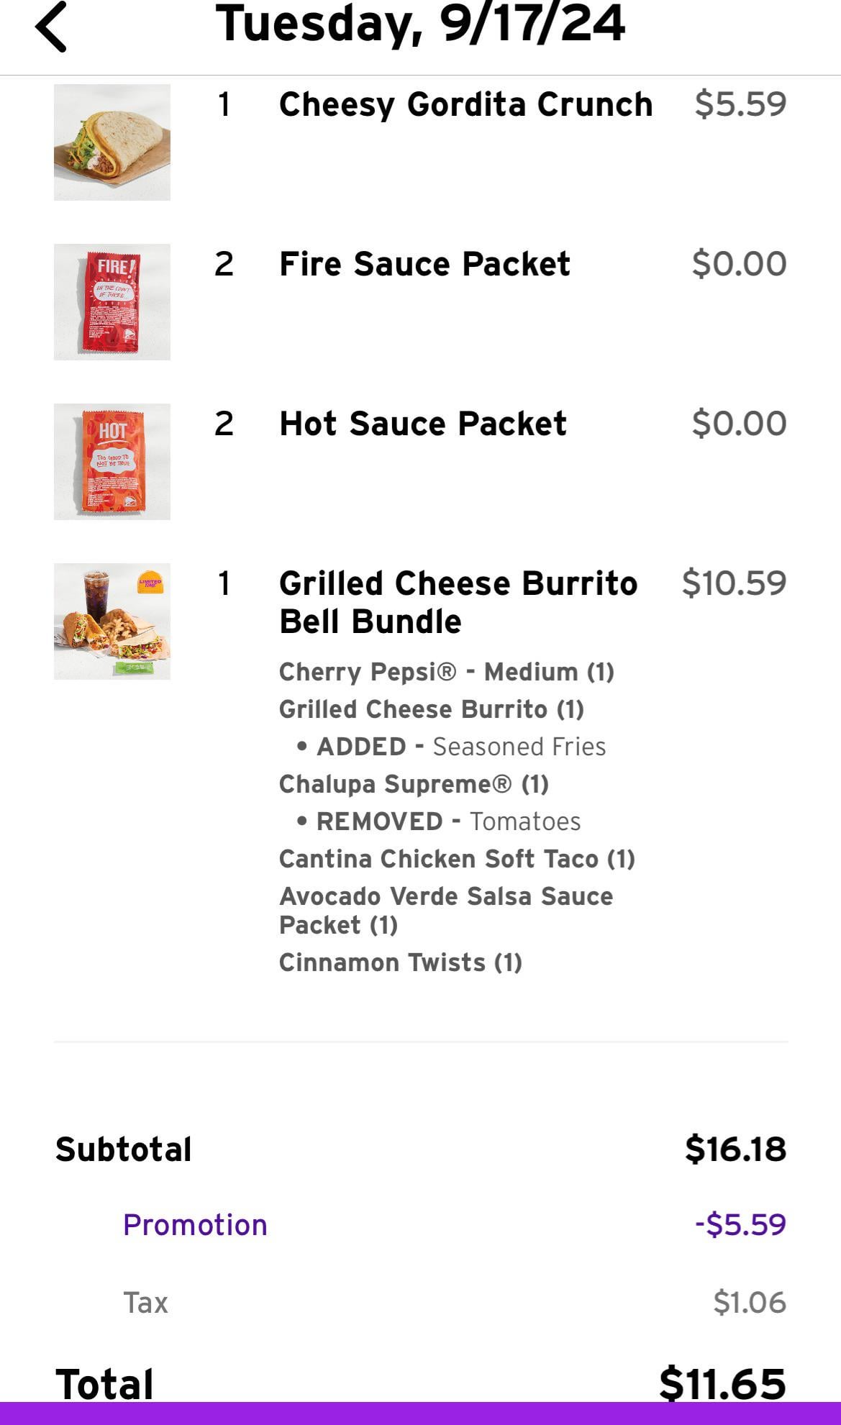Tap the Tuesday, 9/17/24 date header

click(x=420, y=24)
